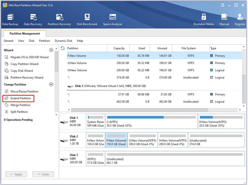Viewport: 248px width, 185px height.
Task: Sort by the Used column header
Action: pos(140,48)
